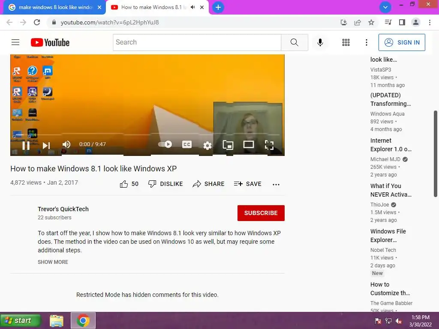Open 'What if You NEVER Activa...' video
Screen dimensions: 439x329
[391, 190]
